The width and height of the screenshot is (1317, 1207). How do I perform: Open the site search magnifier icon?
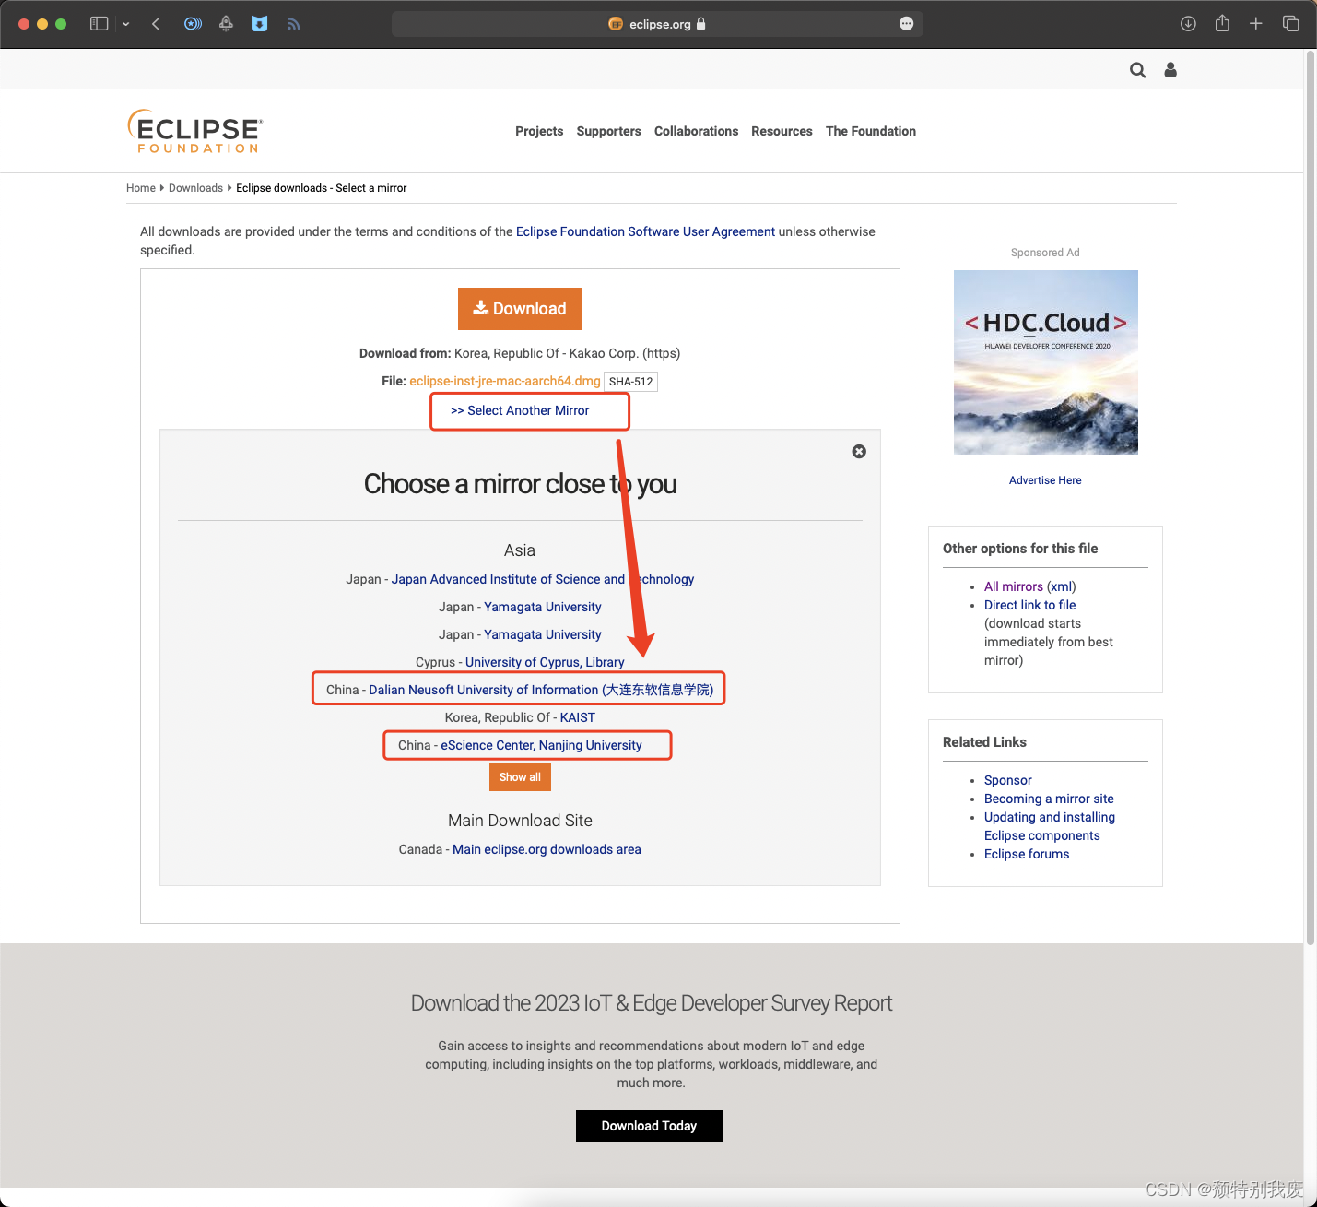pyautogui.click(x=1138, y=70)
